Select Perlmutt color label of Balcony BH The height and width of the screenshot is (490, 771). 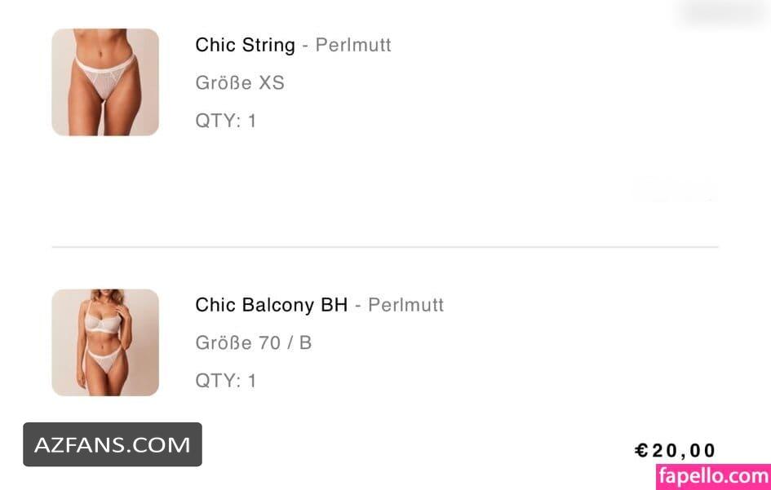coord(405,305)
